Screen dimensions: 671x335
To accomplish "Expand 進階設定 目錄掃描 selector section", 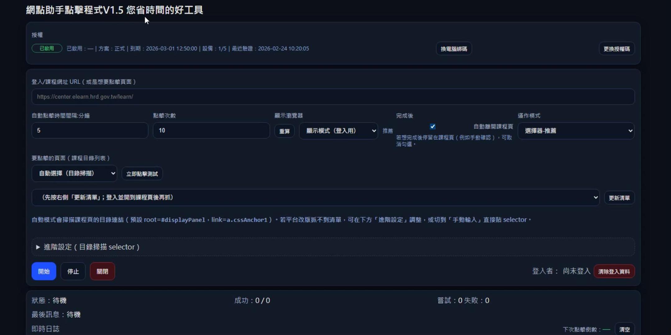I will (x=91, y=247).
